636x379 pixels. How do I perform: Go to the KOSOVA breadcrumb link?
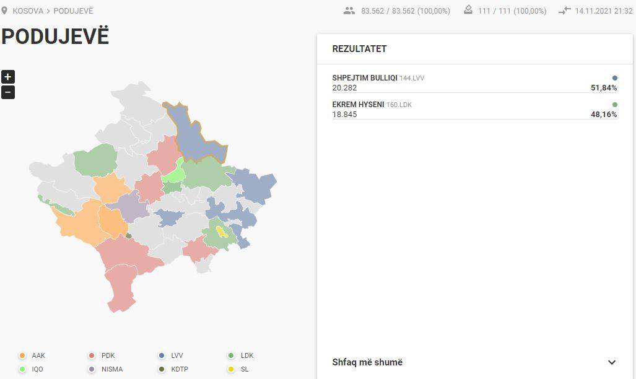click(x=28, y=11)
